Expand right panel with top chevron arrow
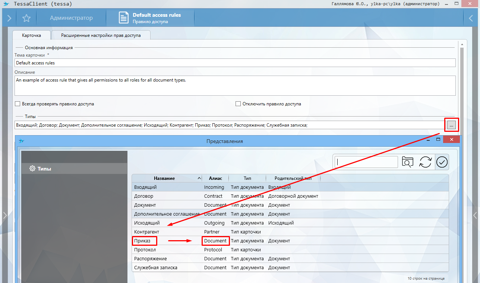This screenshot has width=480, height=283. 471,18
